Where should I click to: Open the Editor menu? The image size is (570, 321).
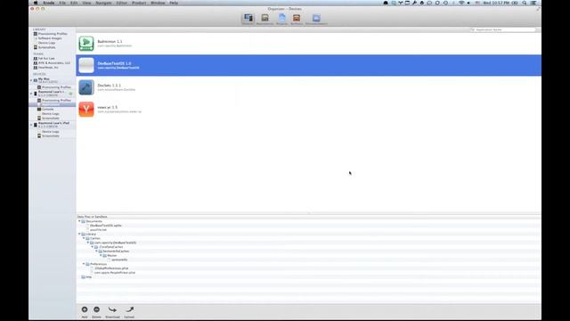[122, 3]
